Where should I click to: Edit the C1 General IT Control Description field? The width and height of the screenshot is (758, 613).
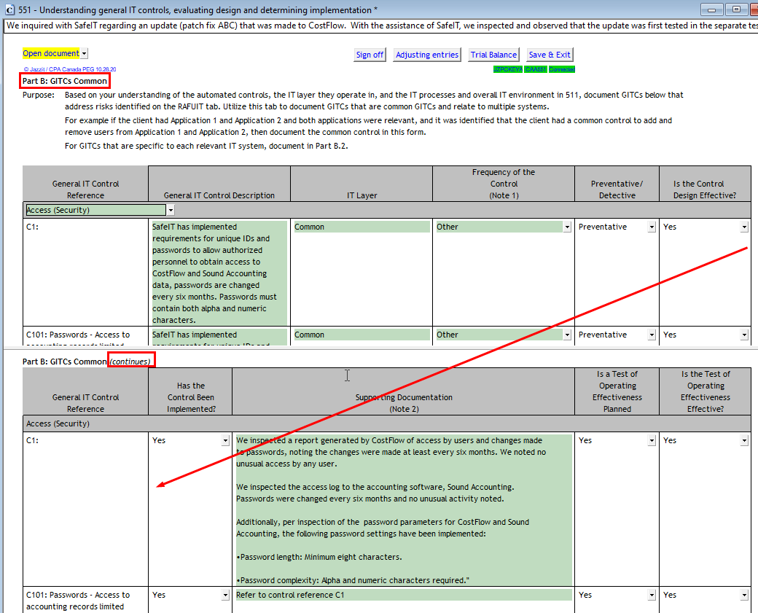tap(219, 273)
